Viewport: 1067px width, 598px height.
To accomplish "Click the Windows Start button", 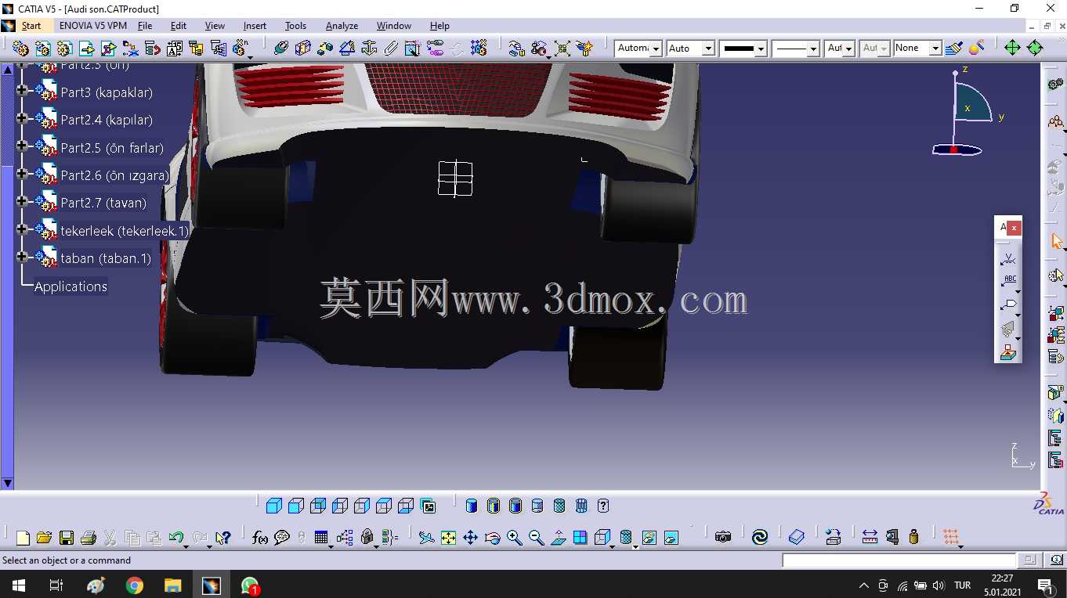I will point(18,585).
